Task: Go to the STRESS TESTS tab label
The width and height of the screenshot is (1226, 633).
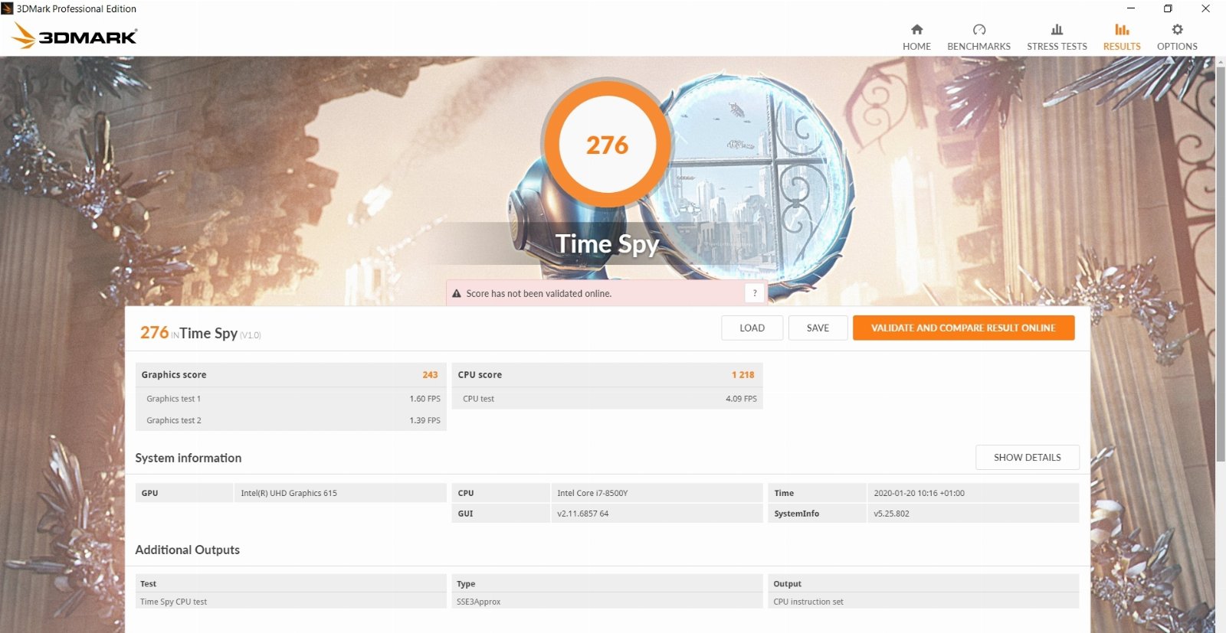Action: pos(1057,47)
